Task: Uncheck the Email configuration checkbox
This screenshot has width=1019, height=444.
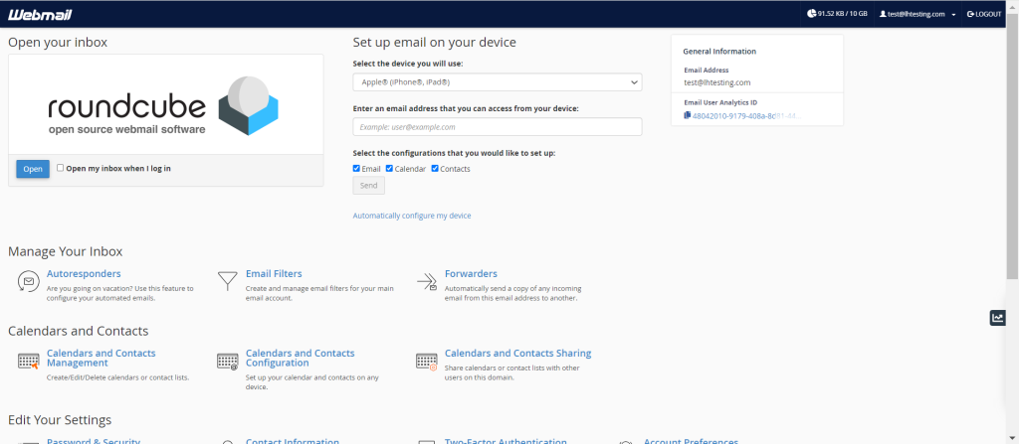Action: click(357, 169)
